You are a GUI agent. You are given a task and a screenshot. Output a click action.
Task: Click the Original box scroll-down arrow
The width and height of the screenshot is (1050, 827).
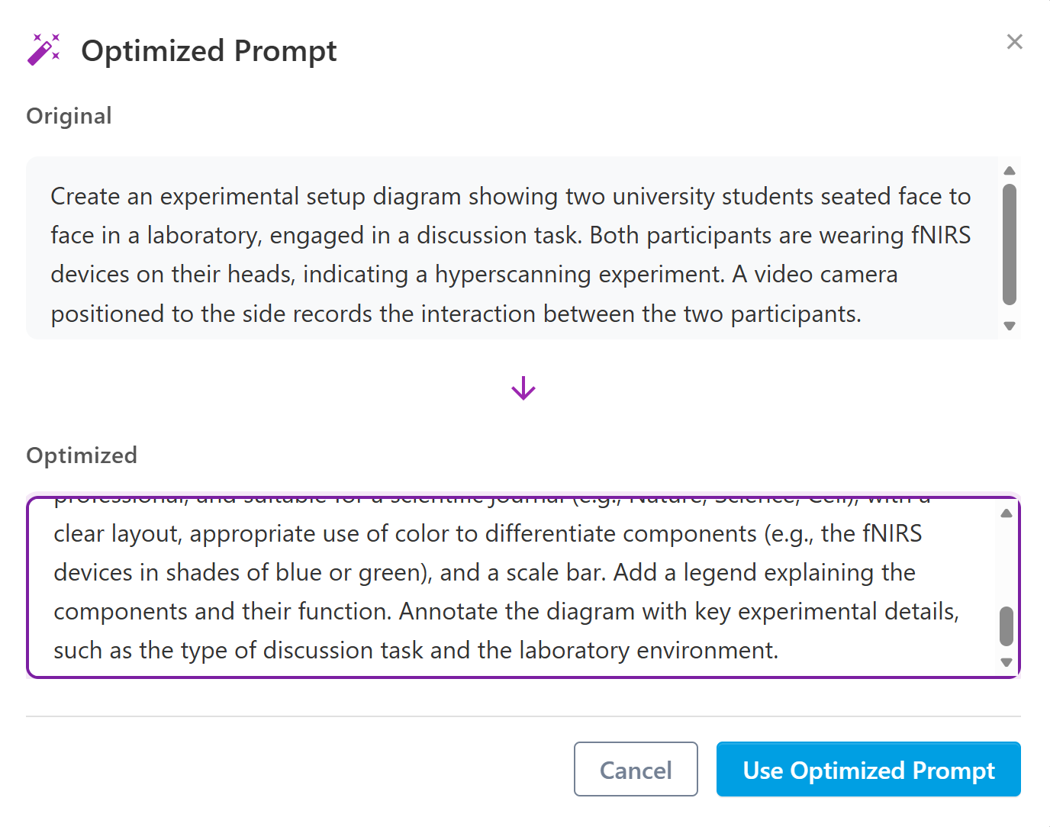[1010, 326]
